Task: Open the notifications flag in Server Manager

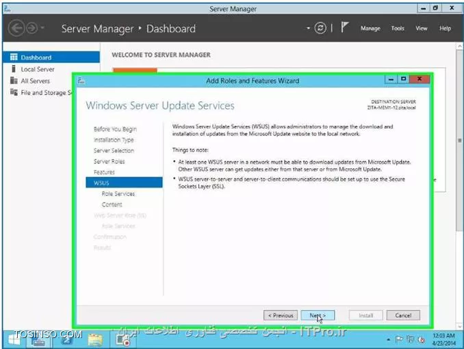Action: (x=344, y=27)
